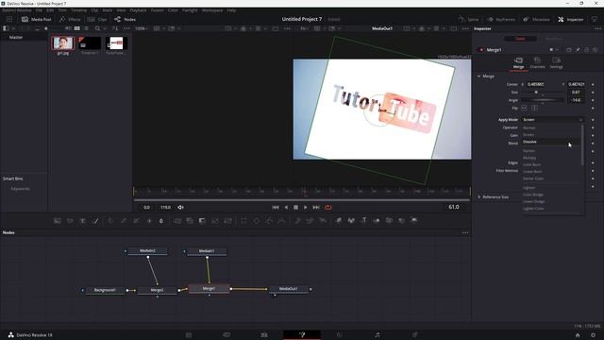
Task: Add a Polygon mask tool
Action: click(269, 221)
